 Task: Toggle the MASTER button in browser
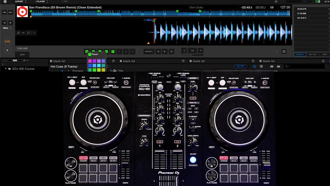tap(240, 66)
